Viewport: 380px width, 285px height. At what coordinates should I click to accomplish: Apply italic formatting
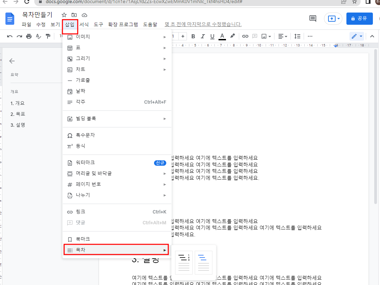pos(203,36)
